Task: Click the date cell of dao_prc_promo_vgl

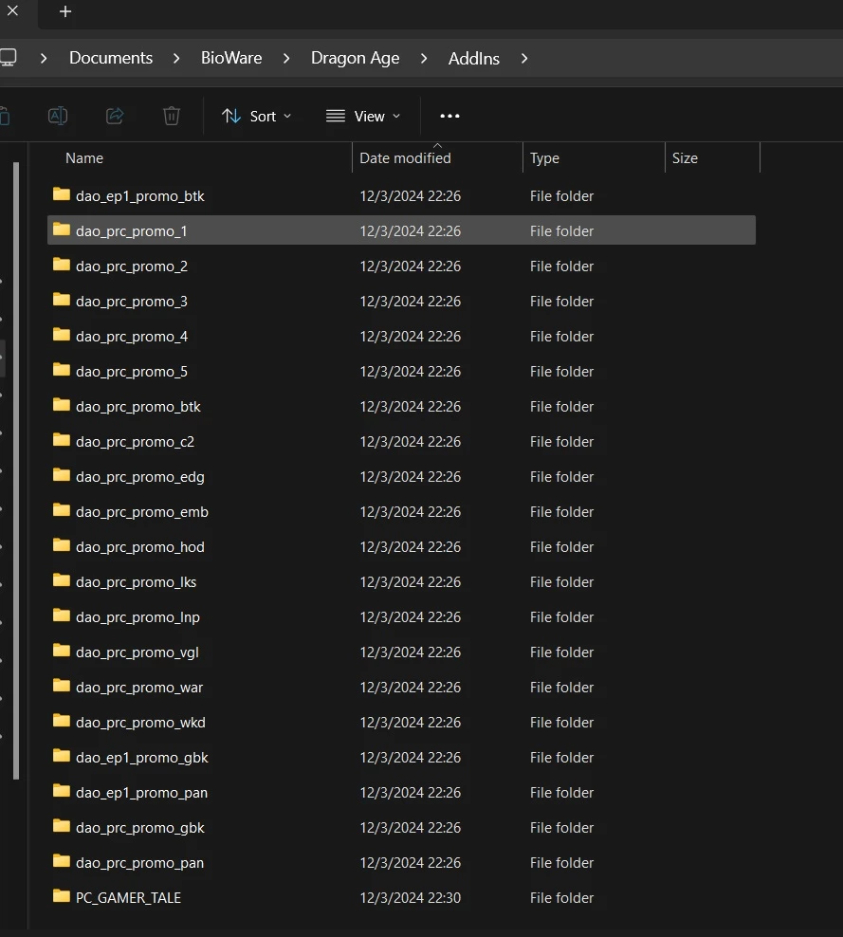Action: [x=410, y=652]
